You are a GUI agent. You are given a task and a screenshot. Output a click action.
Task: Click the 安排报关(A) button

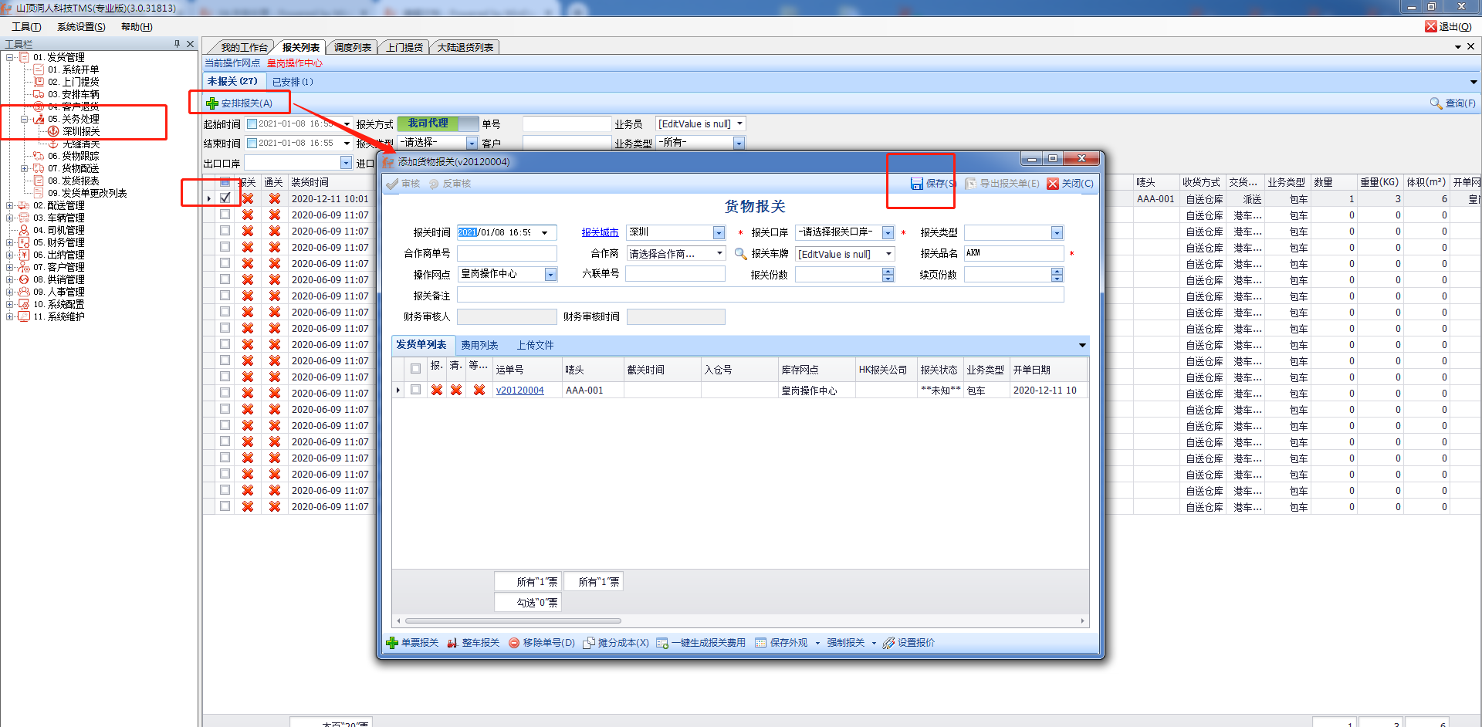[x=240, y=103]
